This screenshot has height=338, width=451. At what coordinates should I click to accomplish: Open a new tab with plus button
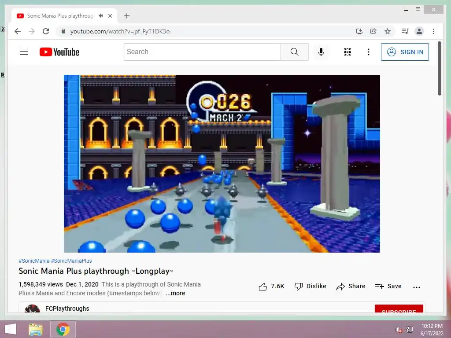coord(127,16)
